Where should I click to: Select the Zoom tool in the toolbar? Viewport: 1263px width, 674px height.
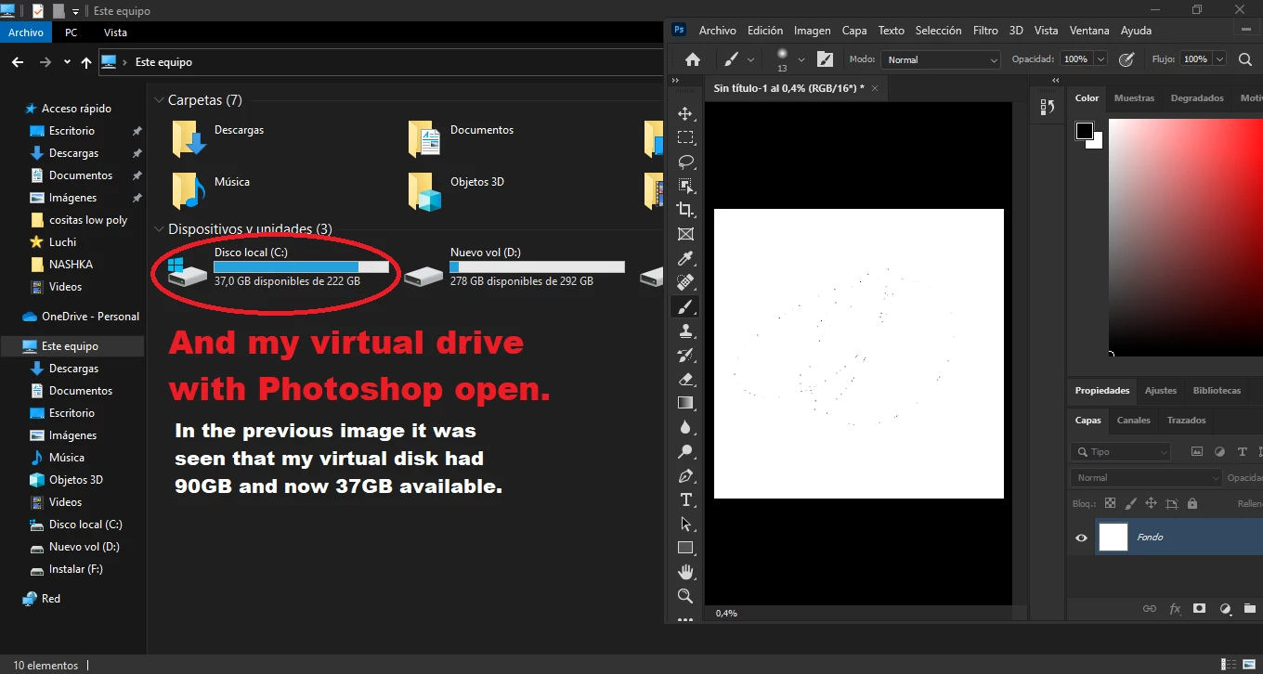(x=685, y=596)
